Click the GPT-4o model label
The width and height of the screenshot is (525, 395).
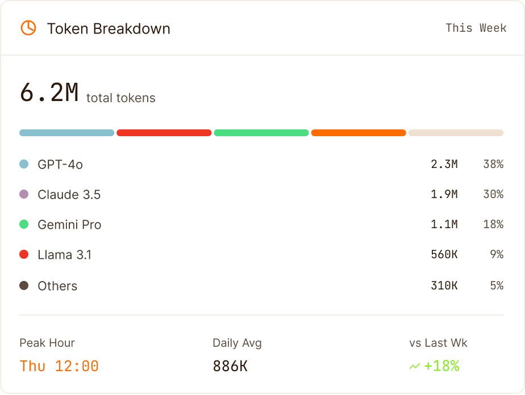pyautogui.click(x=60, y=164)
